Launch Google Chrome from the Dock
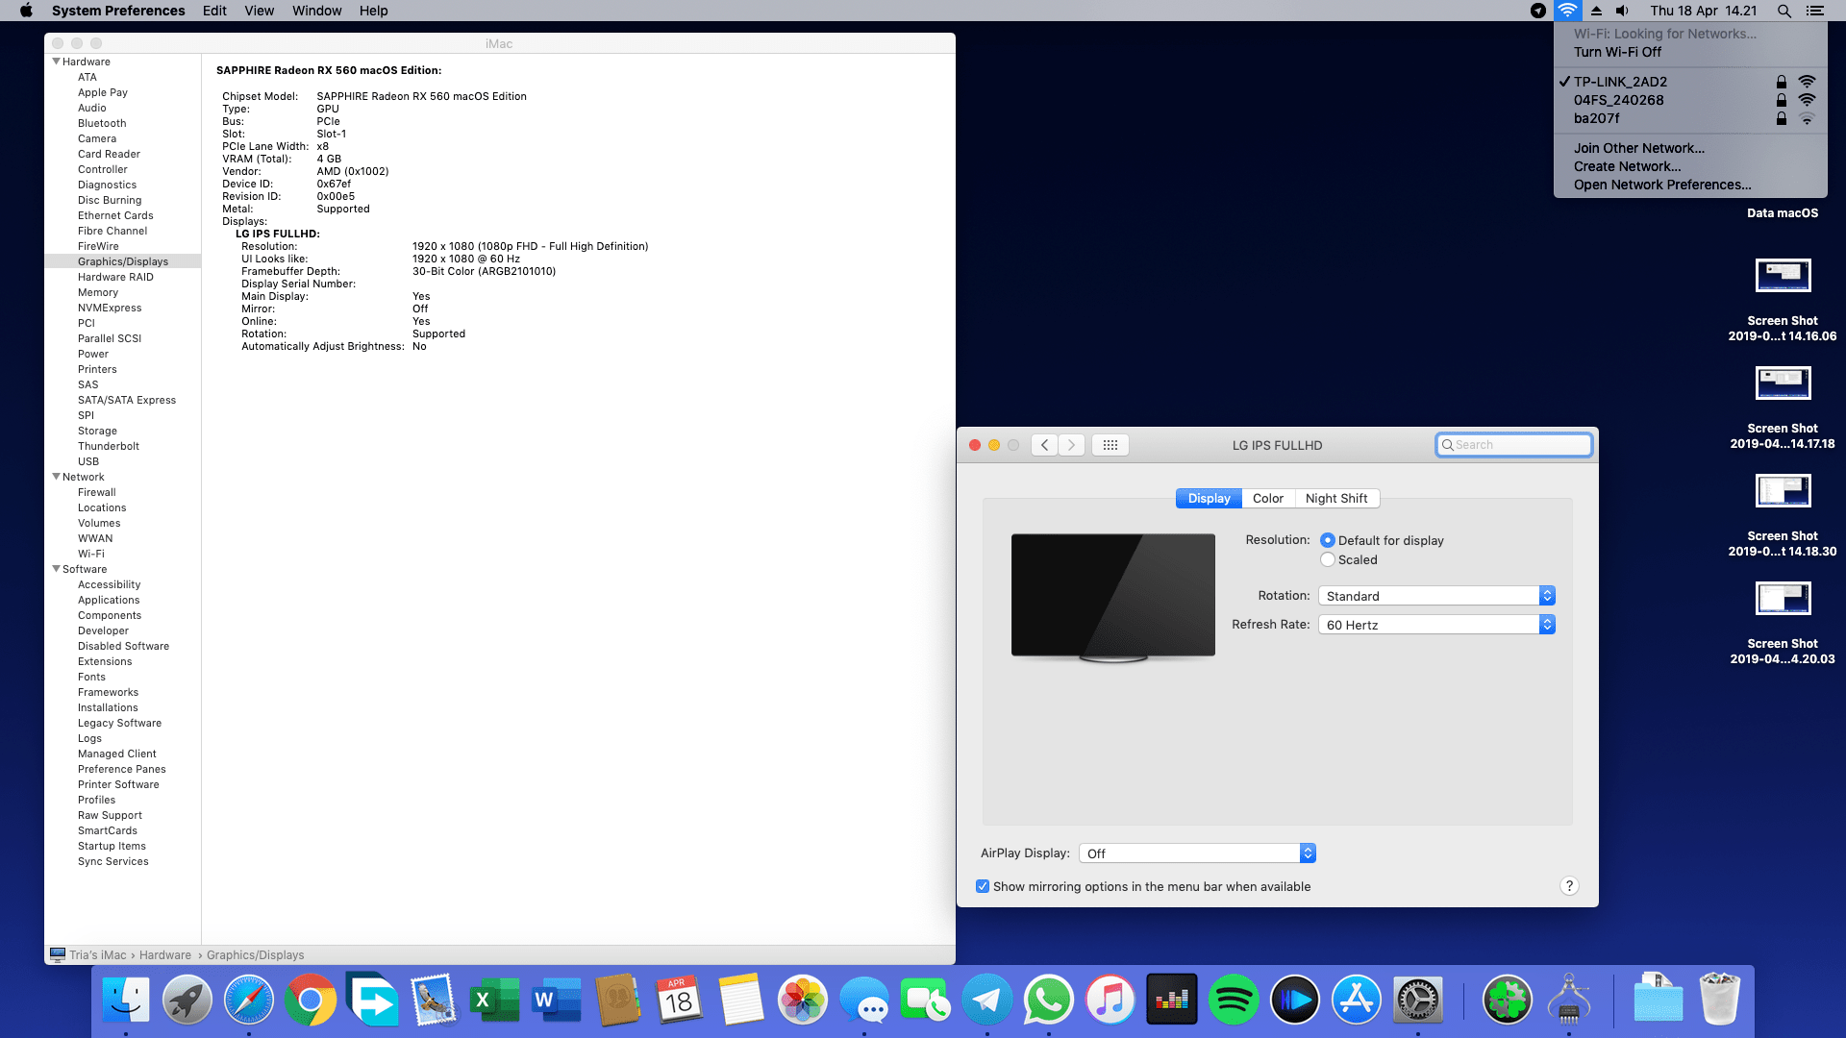 coord(311,1000)
